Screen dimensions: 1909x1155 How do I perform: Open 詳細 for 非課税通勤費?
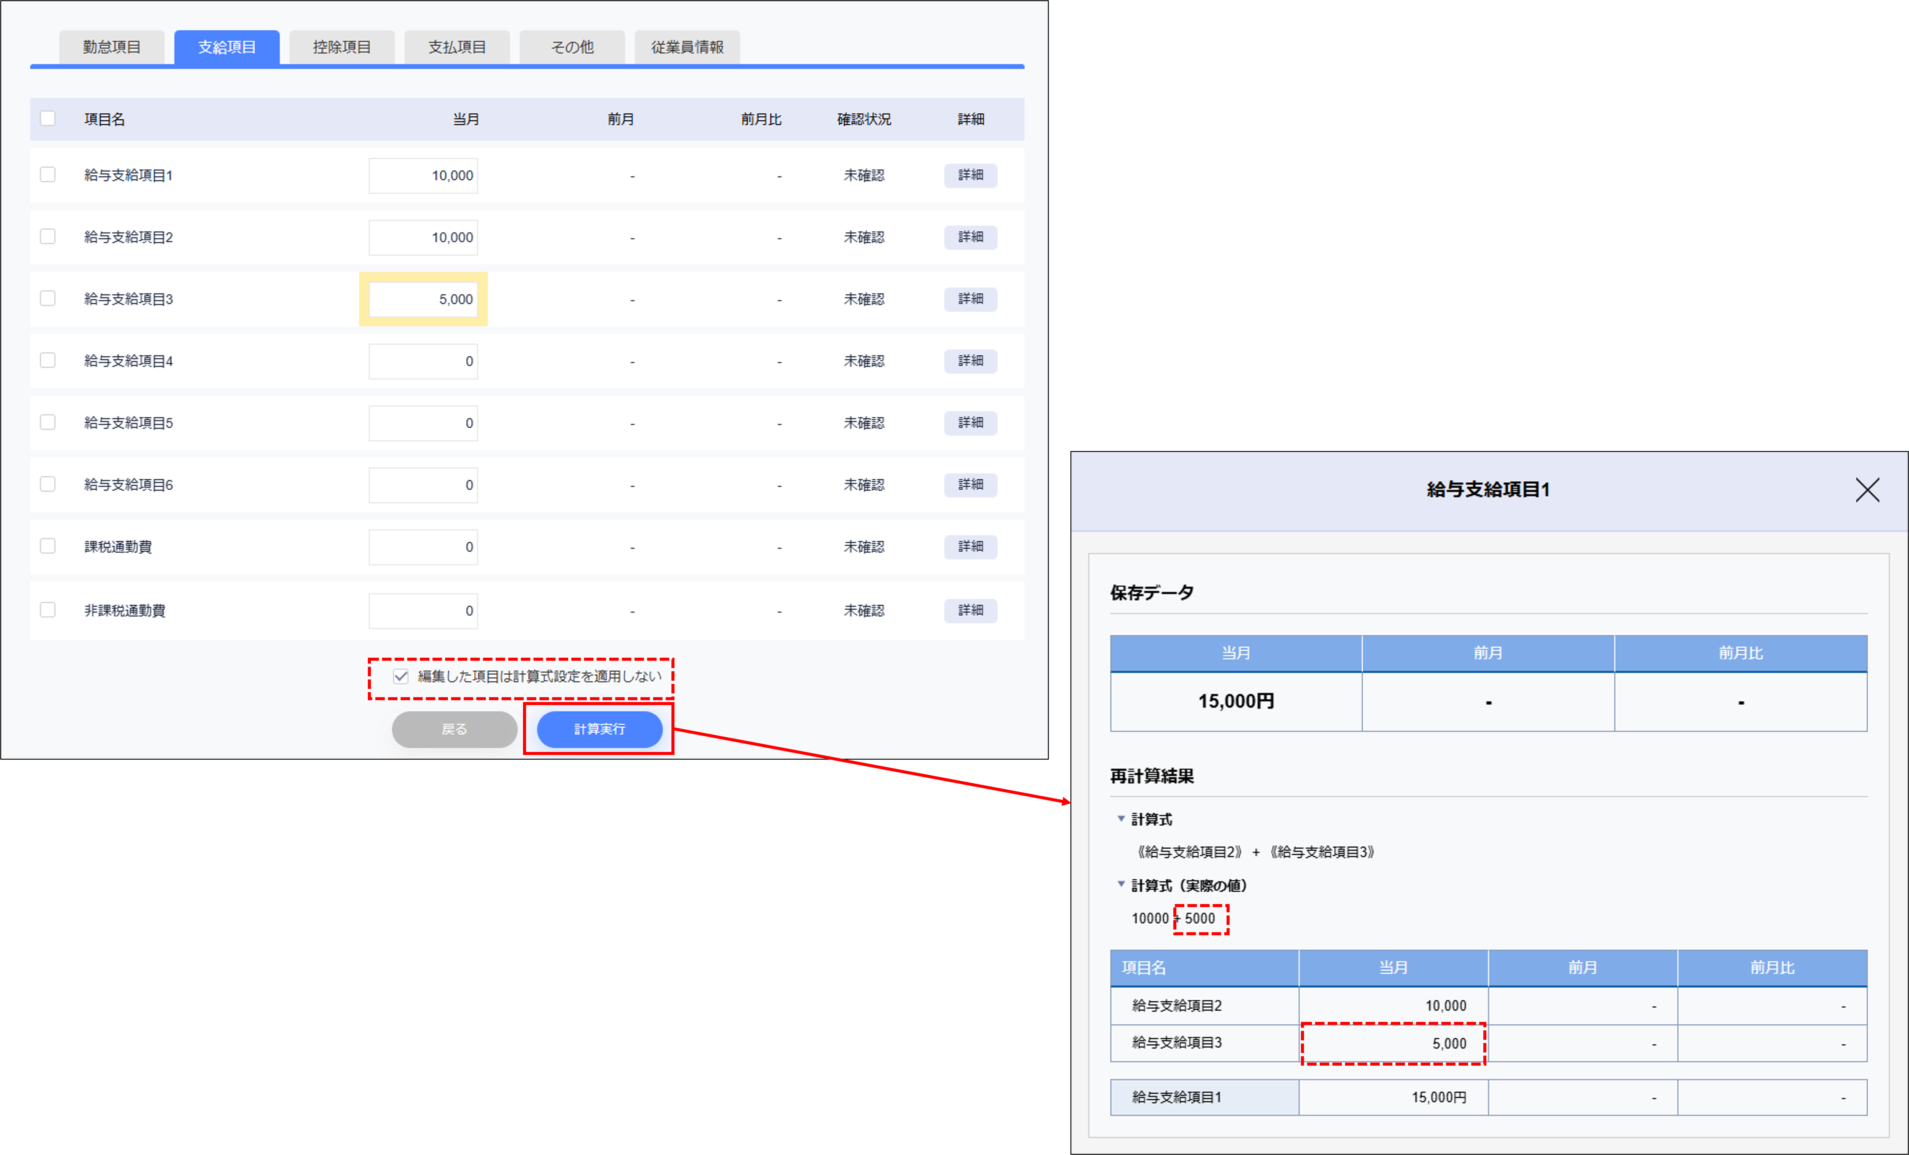[x=970, y=611]
